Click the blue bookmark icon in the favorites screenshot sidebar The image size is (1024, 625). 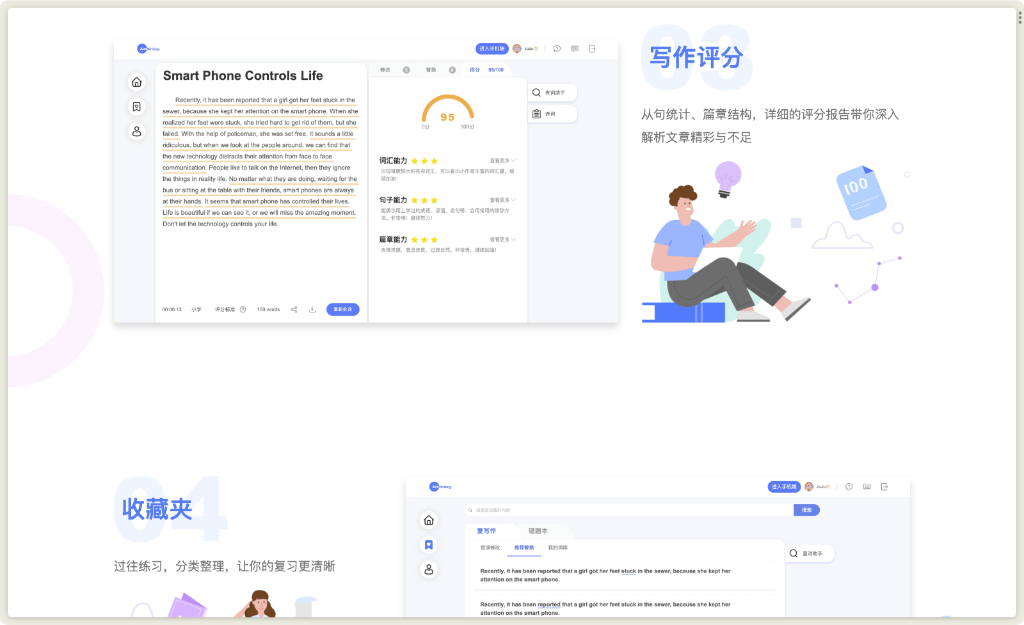click(x=429, y=544)
